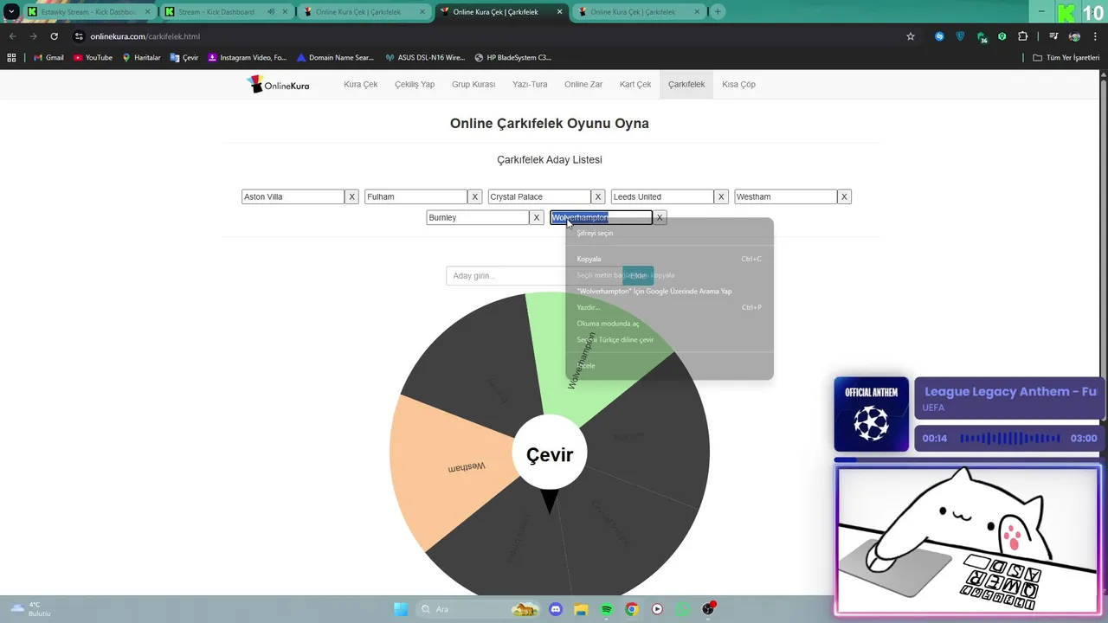1108x623 pixels.
Task: Reload the current page
Action: tap(54, 36)
